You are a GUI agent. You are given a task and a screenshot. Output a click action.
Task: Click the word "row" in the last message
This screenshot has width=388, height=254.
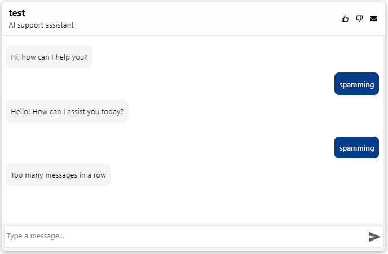[x=99, y=175]
